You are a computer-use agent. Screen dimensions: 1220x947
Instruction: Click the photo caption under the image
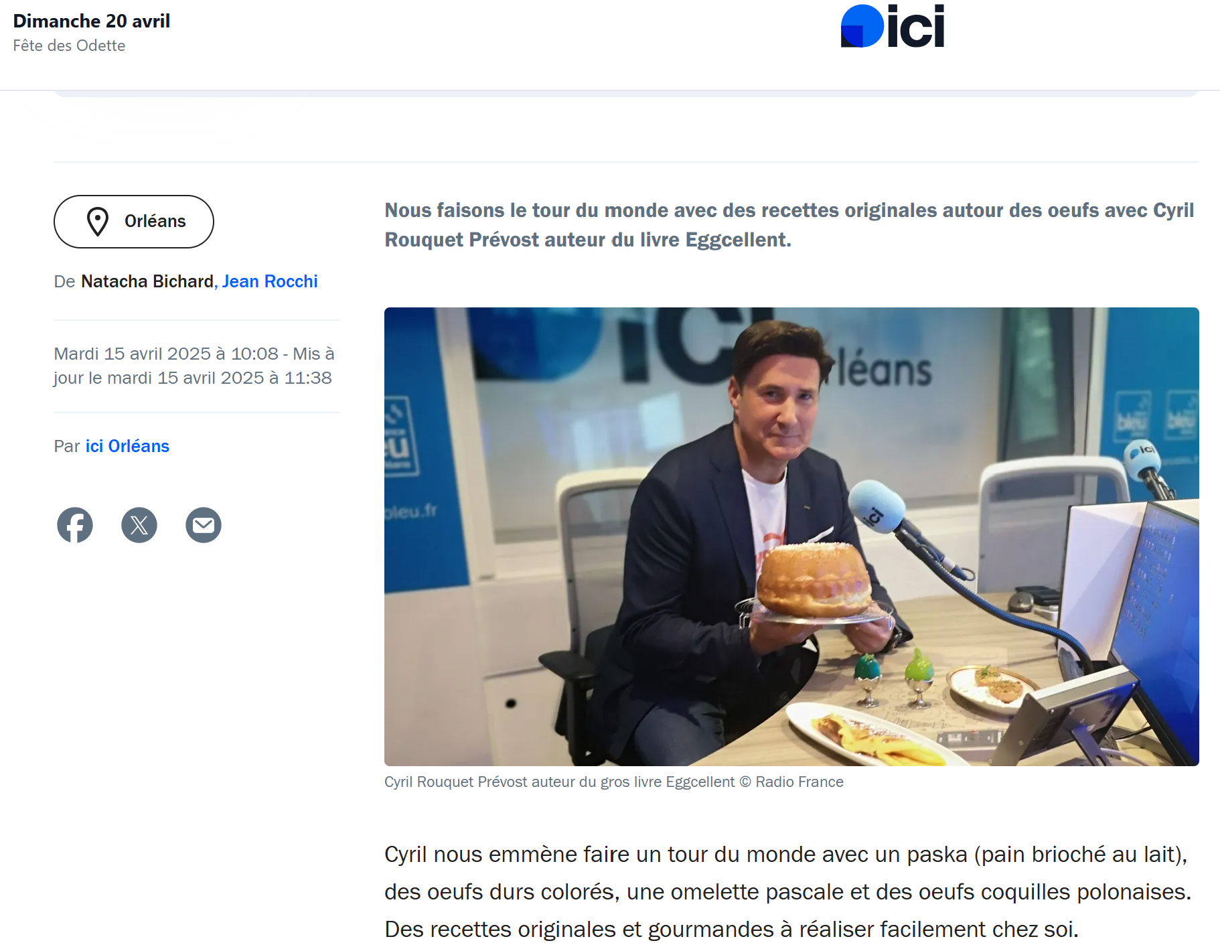[x=614, y=782]
